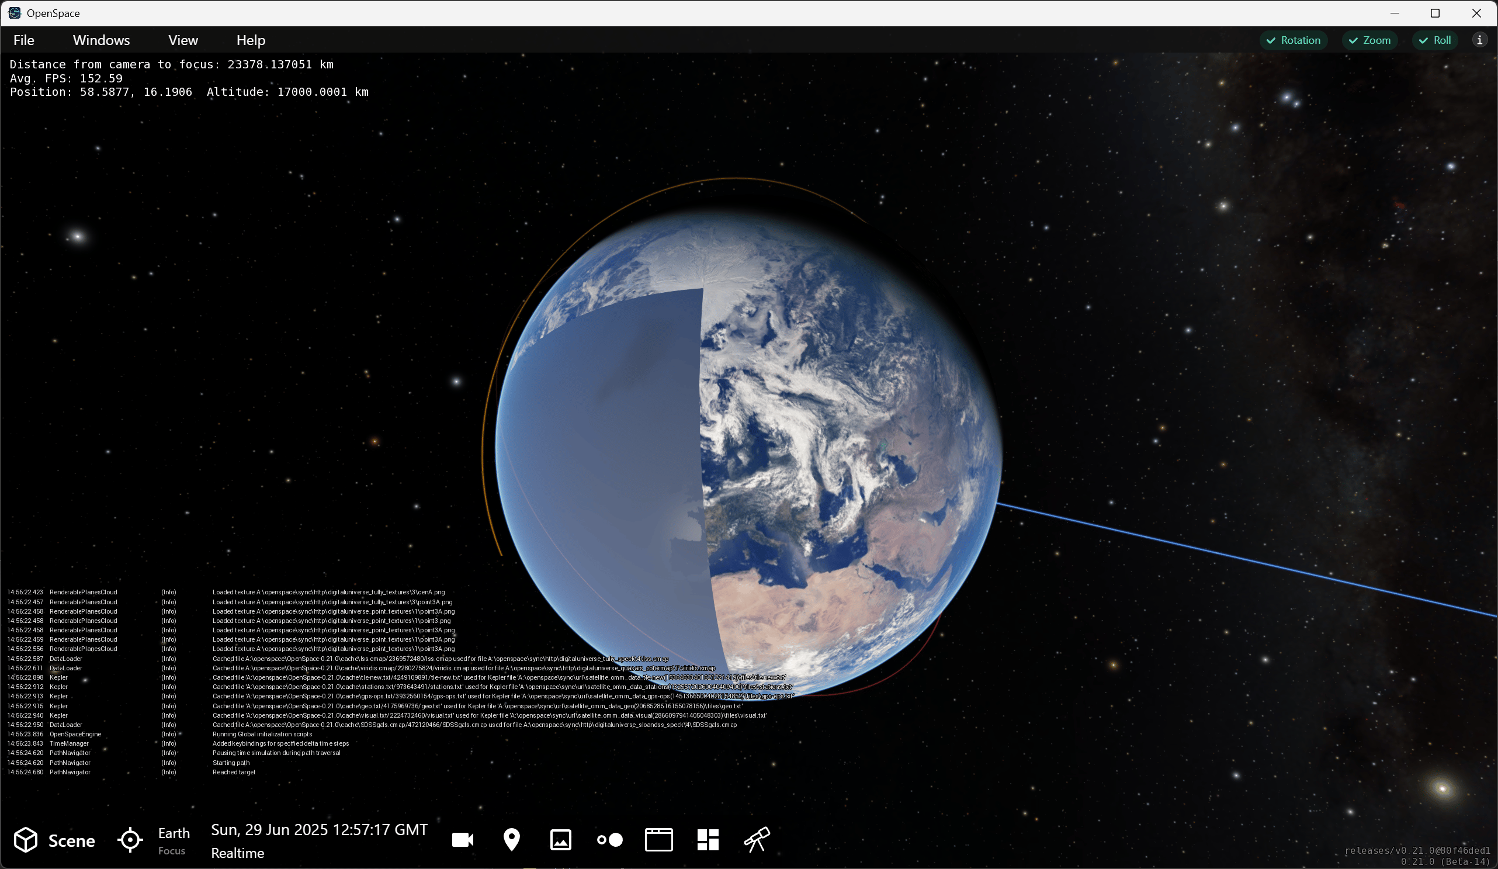Open the Windows menu
Viewport: 1498px width, 869px height.
click(x=101, y=40)
